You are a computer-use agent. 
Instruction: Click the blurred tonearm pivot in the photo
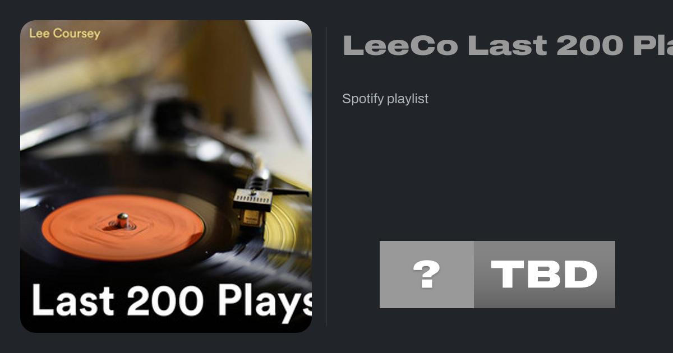pyautogui.click(x=168, y=119)
